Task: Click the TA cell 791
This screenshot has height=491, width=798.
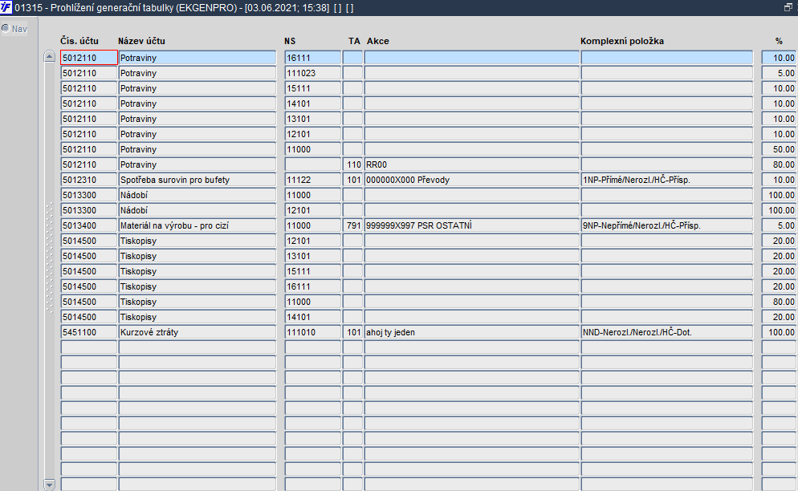Action: click(352, 225)
